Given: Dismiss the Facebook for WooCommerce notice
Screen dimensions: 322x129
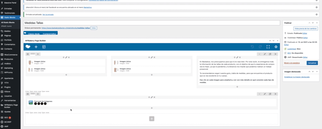Looking at the screenshot, I should [x=317, y=0].
